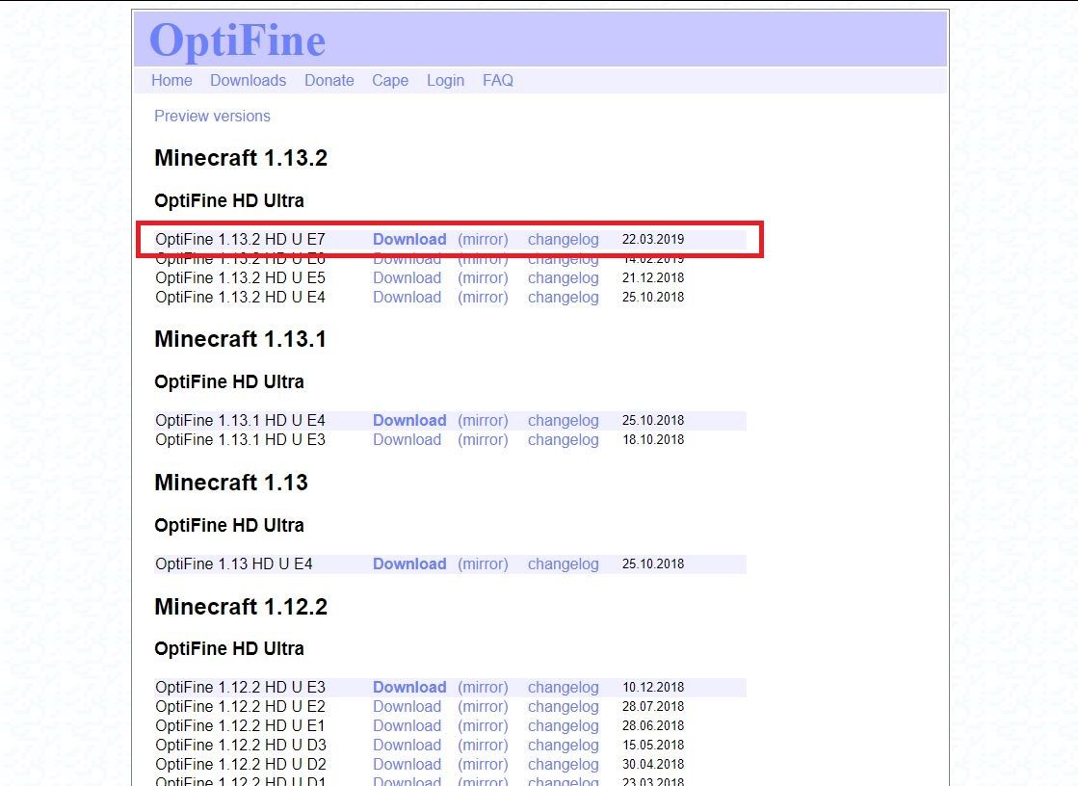View changelog for 1.12.2 HD U D2
The image size is (1078, 786).
(x=563, y=764)
